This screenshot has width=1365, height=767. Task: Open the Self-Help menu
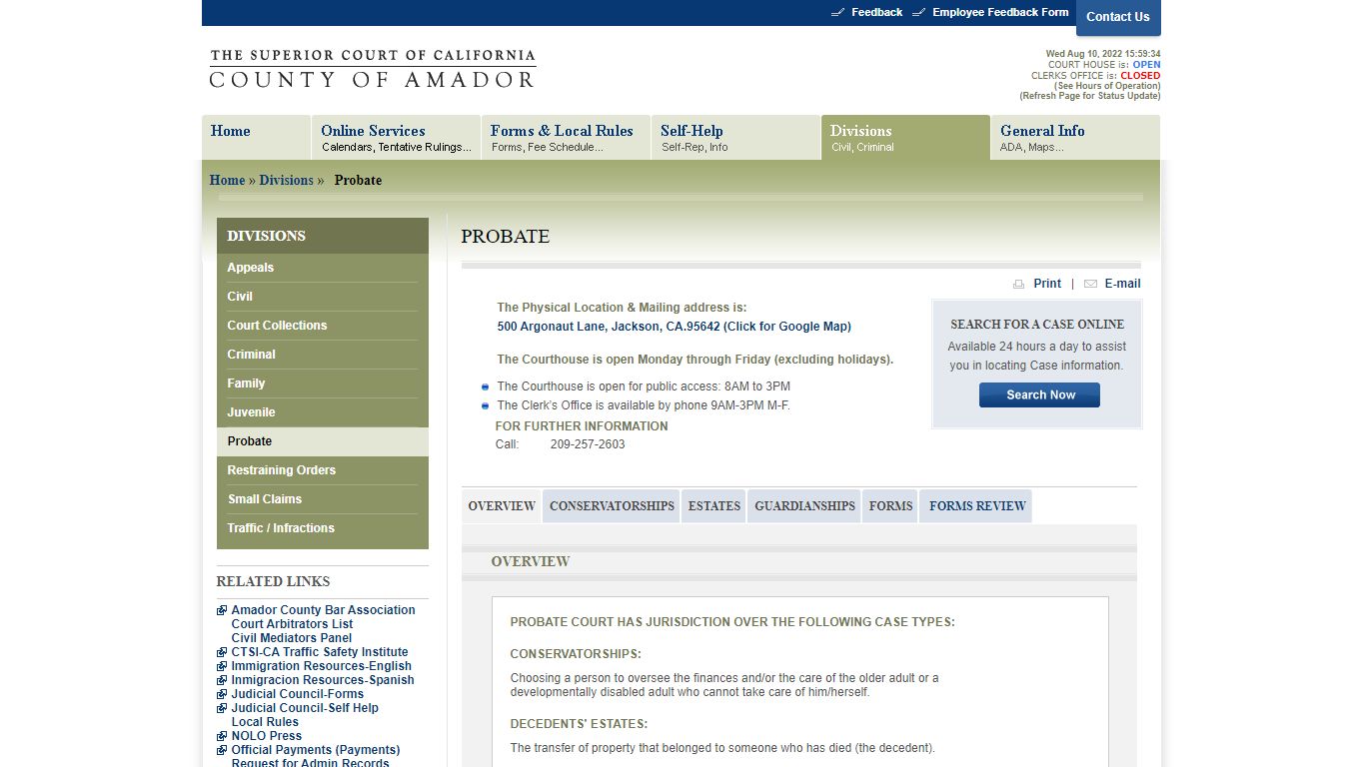735,138
